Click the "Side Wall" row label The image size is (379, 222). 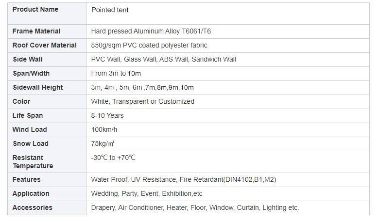(28, 59)
